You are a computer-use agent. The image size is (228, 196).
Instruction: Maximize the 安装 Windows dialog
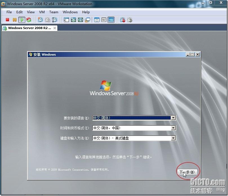(x=193, y=55)
